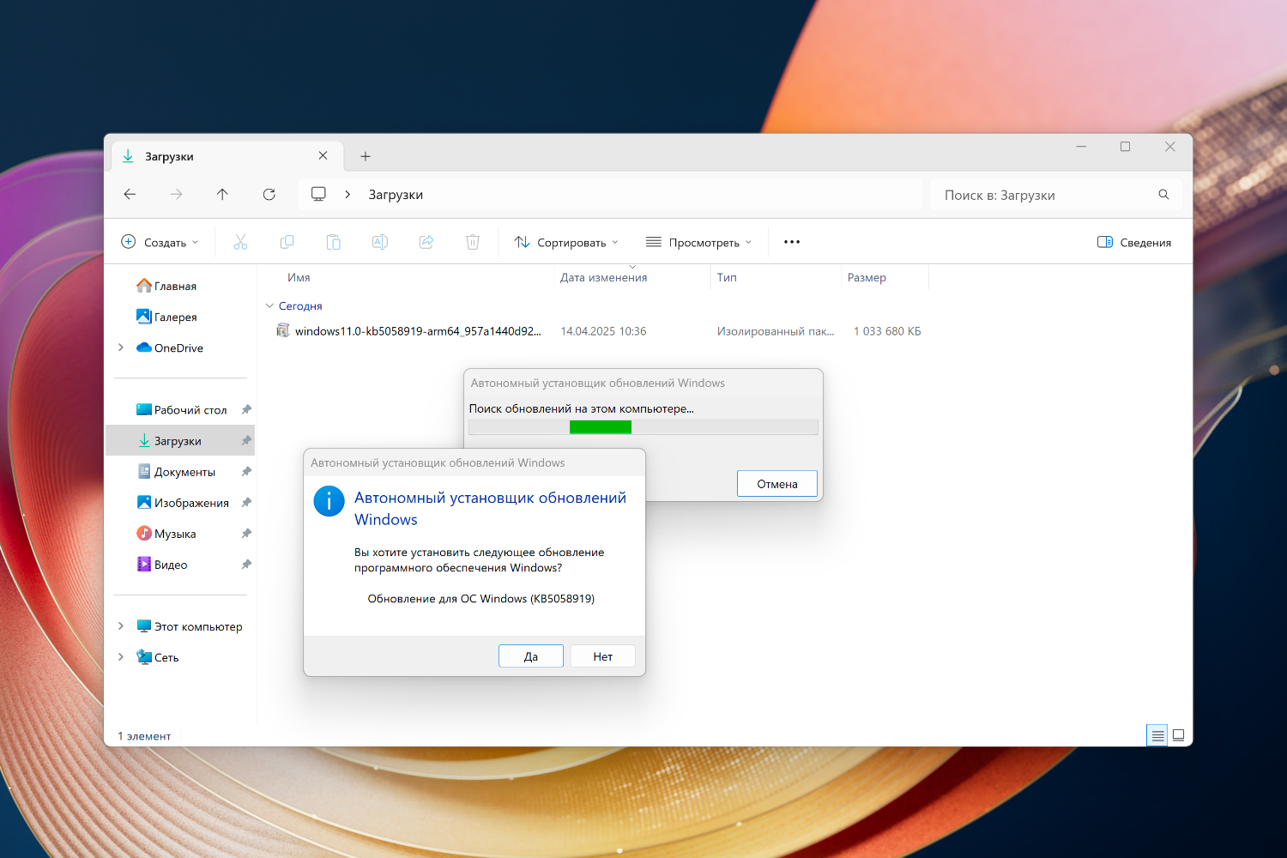Click the Delete trash icon

click(473, 242)
